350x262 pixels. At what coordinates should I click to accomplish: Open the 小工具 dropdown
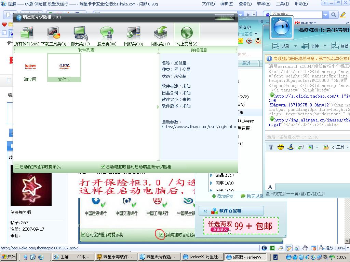tap(340, 147)
